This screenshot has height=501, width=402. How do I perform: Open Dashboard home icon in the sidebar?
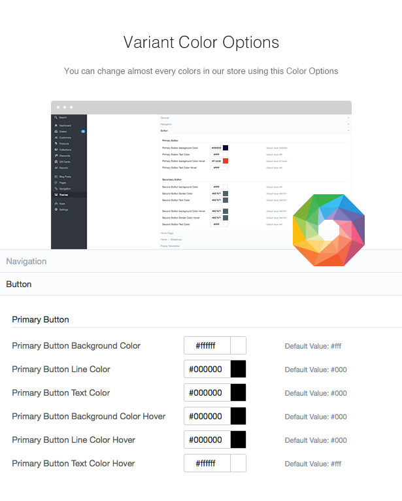pos(56,126)
